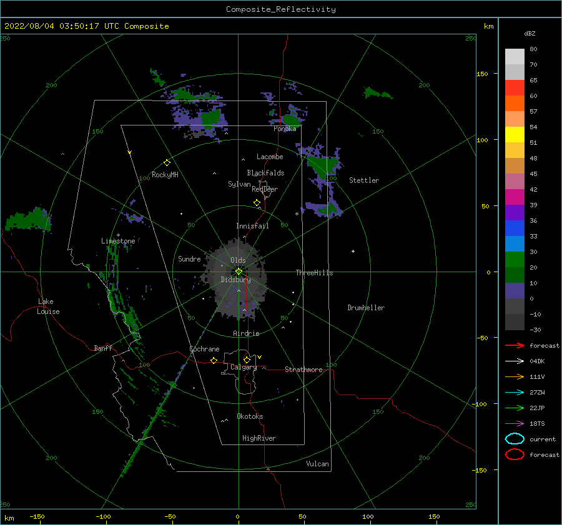Select the light gray swatch at 80 dBZ

(x=515, y=57)
